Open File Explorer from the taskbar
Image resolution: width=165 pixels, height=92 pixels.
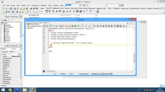pos(25,90)
